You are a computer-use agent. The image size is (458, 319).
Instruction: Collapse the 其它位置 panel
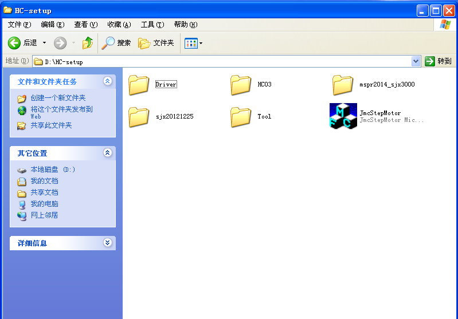click(107, 153)
